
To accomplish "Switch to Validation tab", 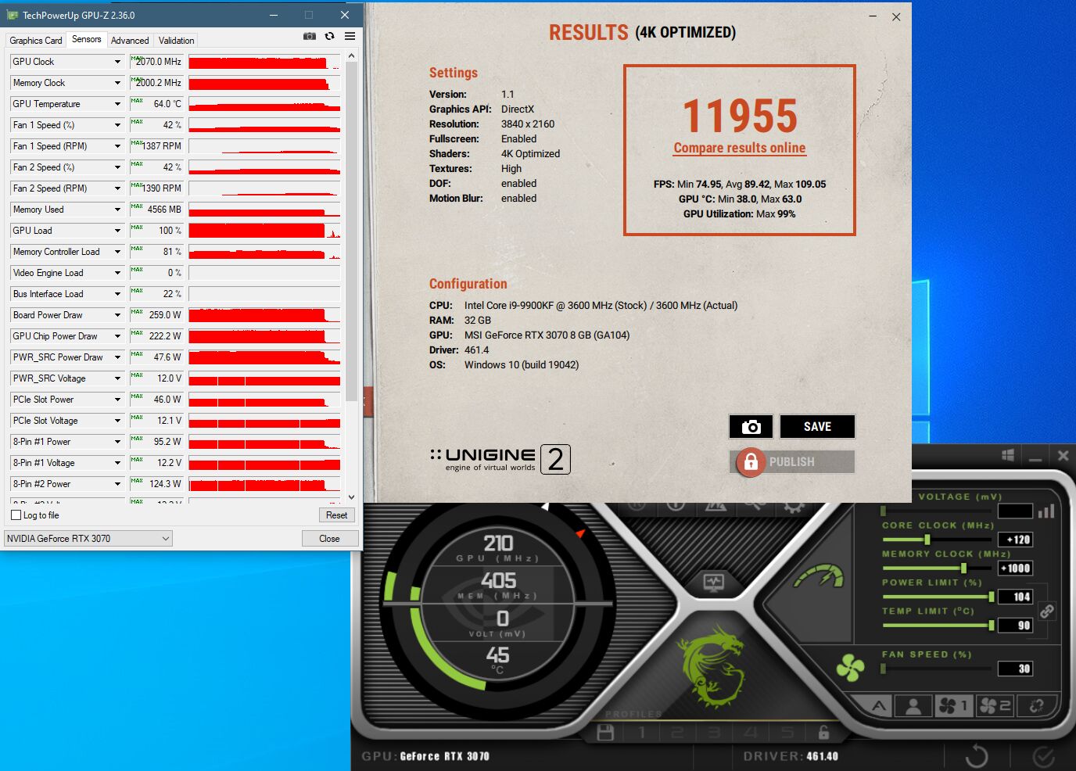I will [176, 41].
